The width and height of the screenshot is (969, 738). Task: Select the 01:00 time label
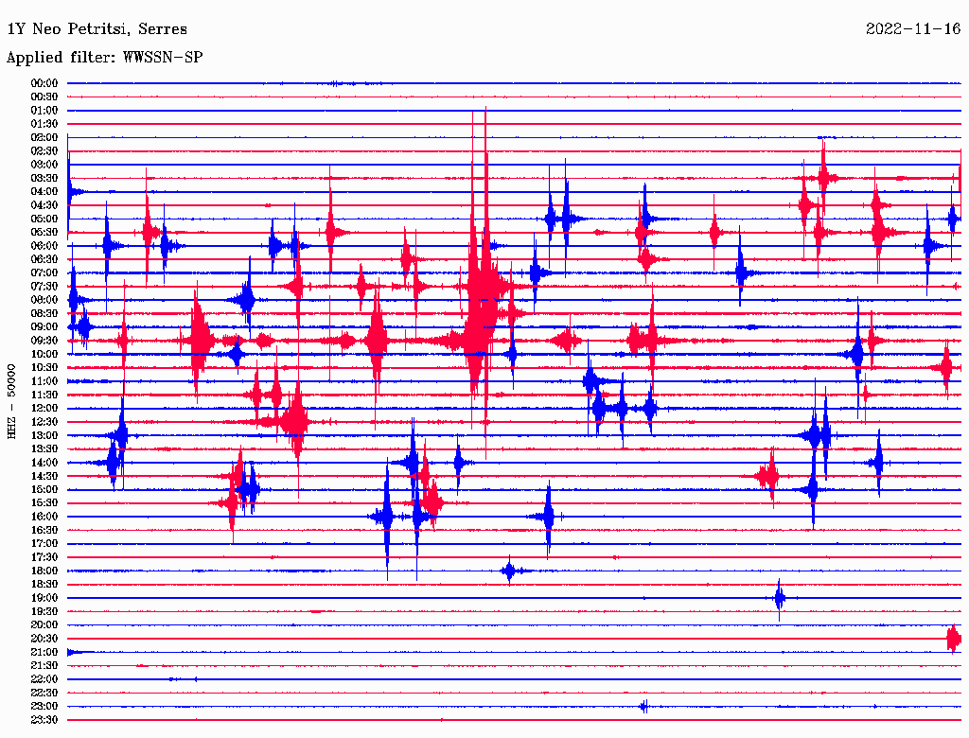44,110
